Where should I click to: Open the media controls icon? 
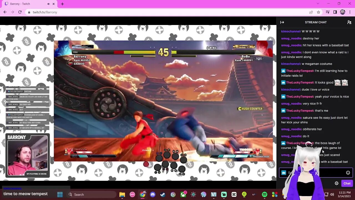(328, 12)
